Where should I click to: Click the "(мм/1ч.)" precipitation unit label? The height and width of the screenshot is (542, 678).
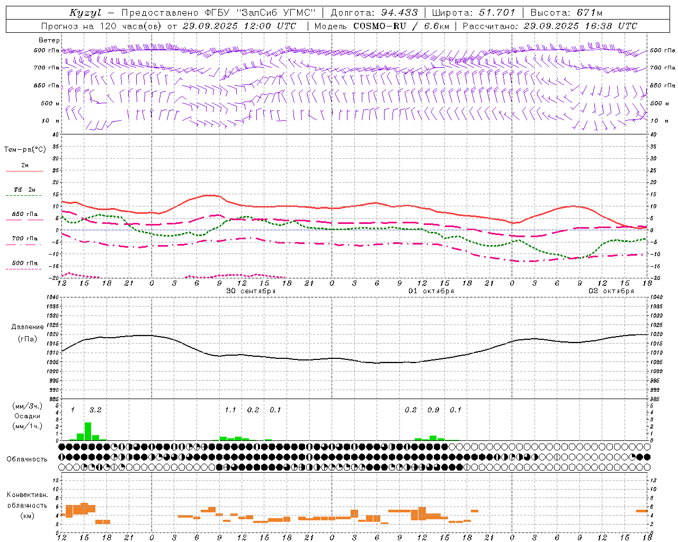tap(28, 426)
